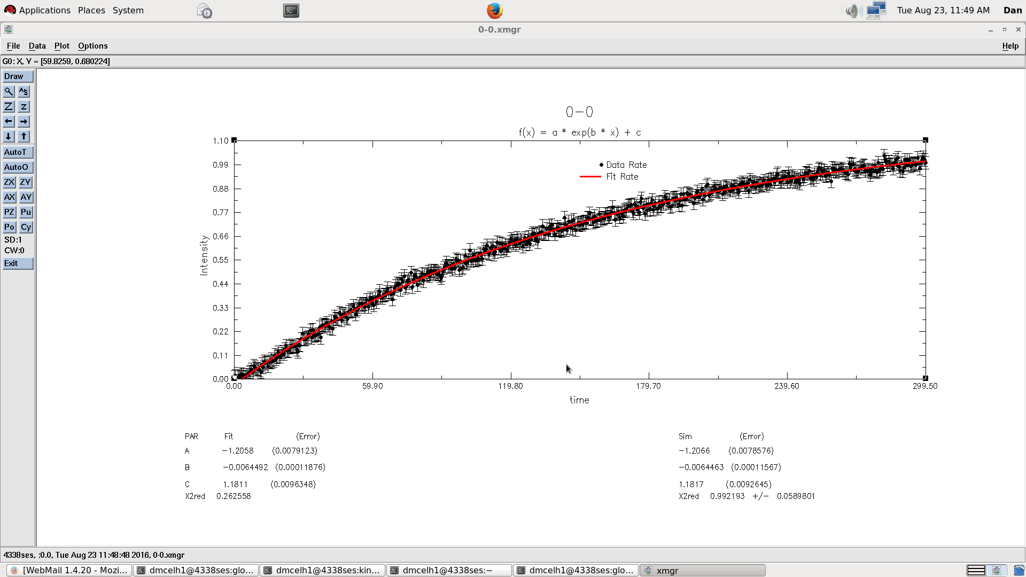Click the fit value 1.1811 for parameter C
Image resolution: width=1026 pixels, height=577 pixels.
click(x=235, y=485)
